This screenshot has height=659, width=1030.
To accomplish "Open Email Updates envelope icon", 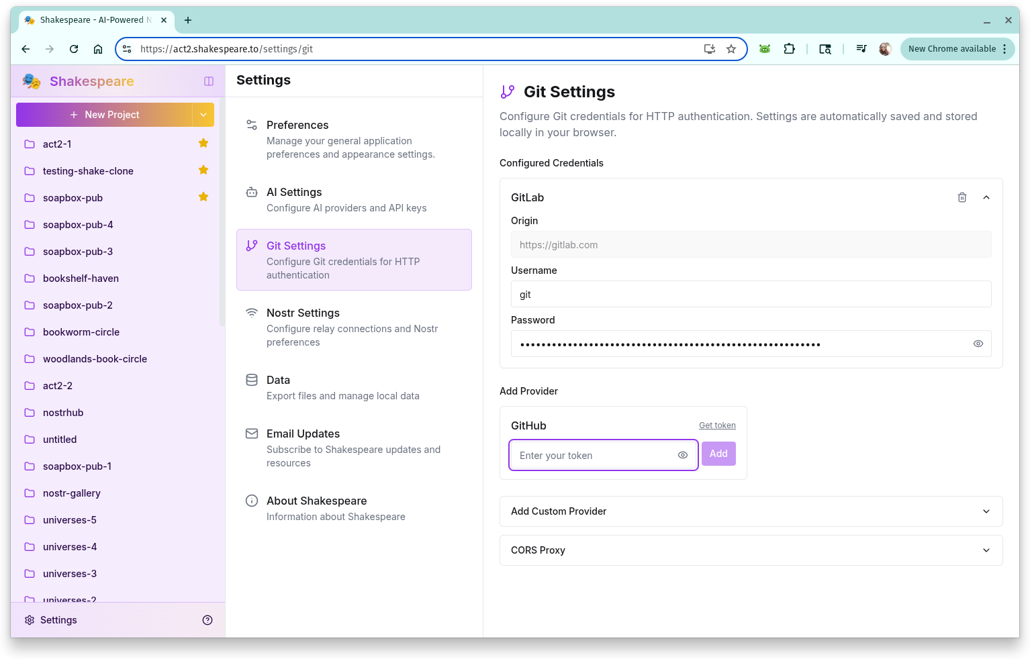I will click(252, 433).
